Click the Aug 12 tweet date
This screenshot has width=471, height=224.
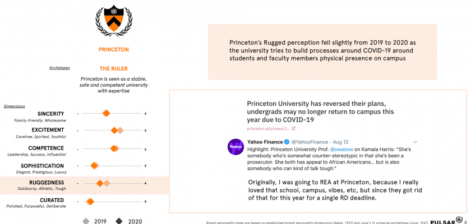[340, 142]
